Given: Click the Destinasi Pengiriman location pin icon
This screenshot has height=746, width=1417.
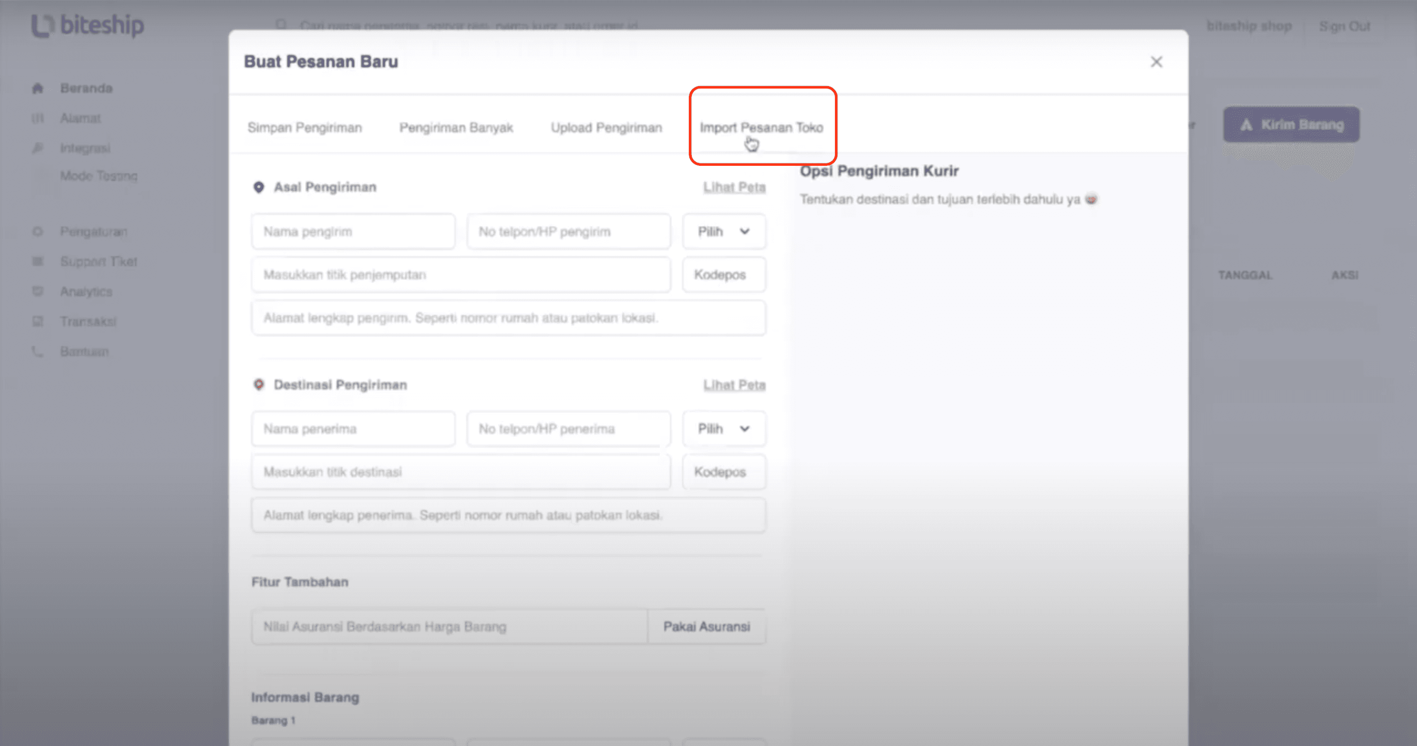Looking at the screenshot, I should click(x=258, y=384).
